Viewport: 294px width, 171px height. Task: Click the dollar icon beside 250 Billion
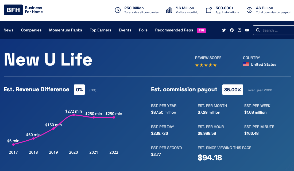118,10
